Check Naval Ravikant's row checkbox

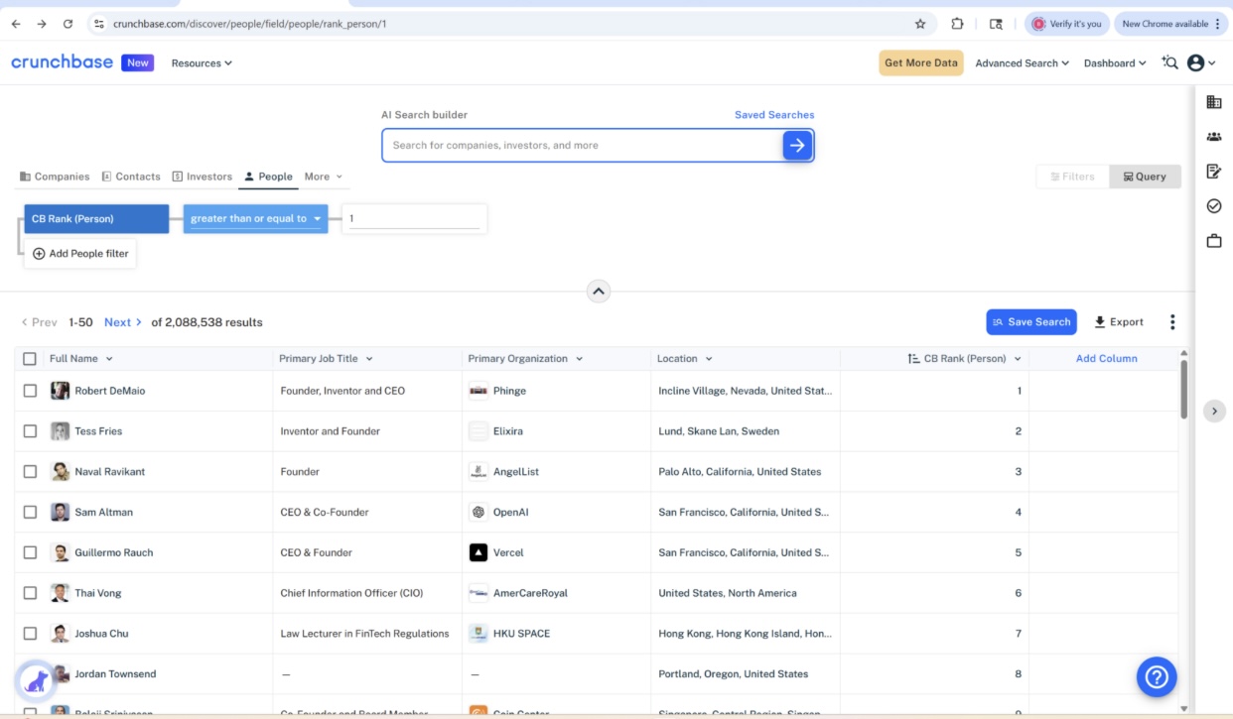coord(29,471)
